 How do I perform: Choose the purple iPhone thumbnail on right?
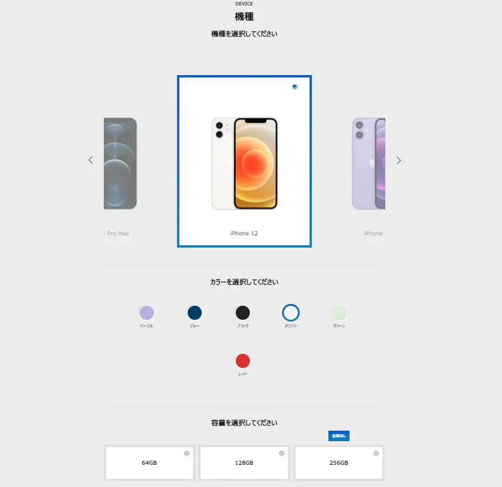pos(368,163)
